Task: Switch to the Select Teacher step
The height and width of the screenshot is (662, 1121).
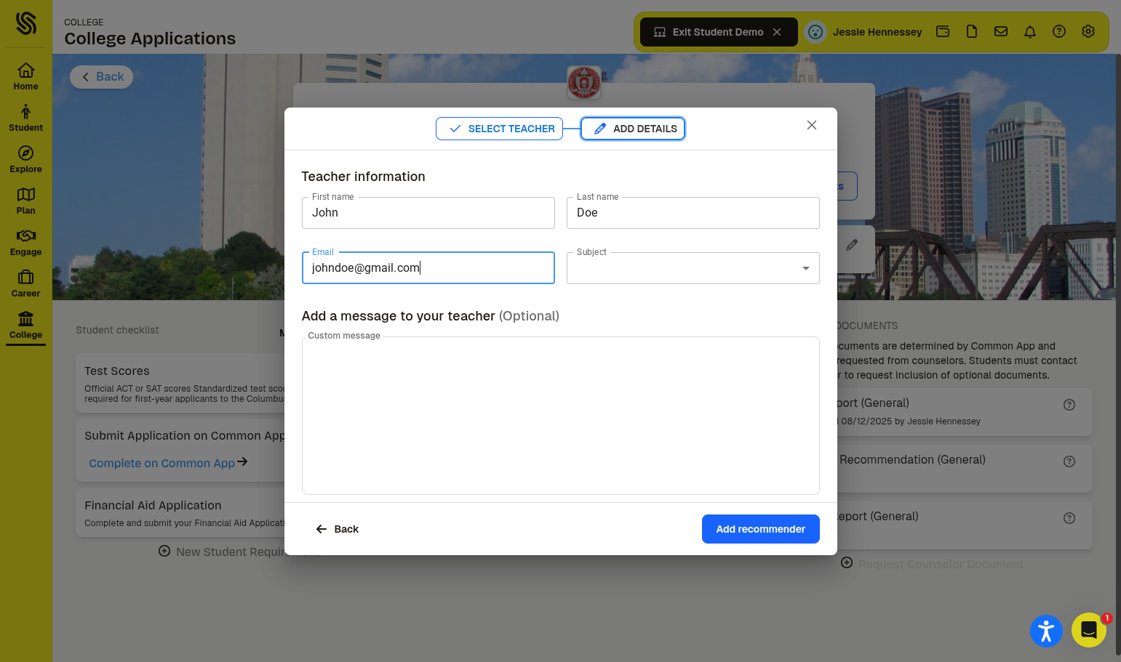Action: pyautogui.click(x=500, y=129)
